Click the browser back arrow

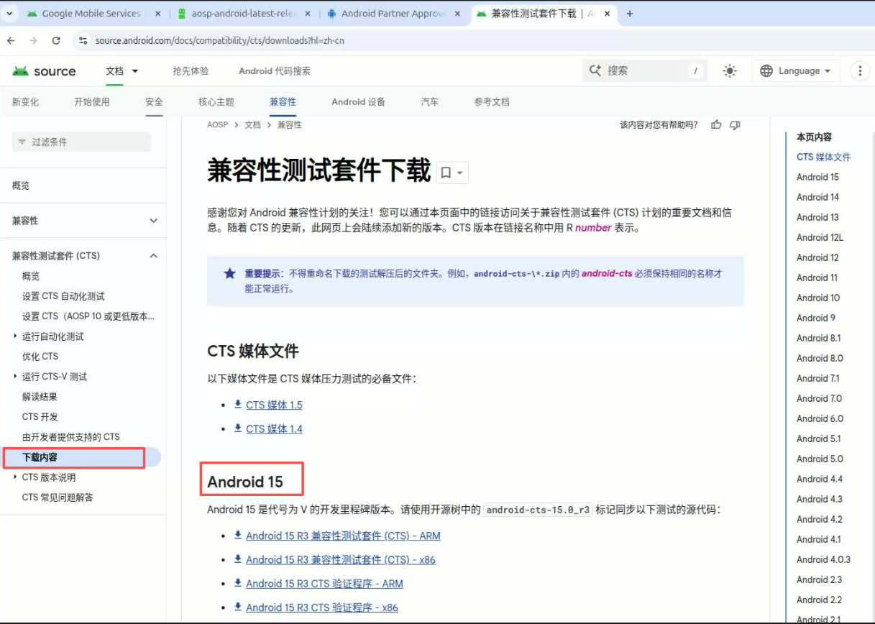pos(12,41)
